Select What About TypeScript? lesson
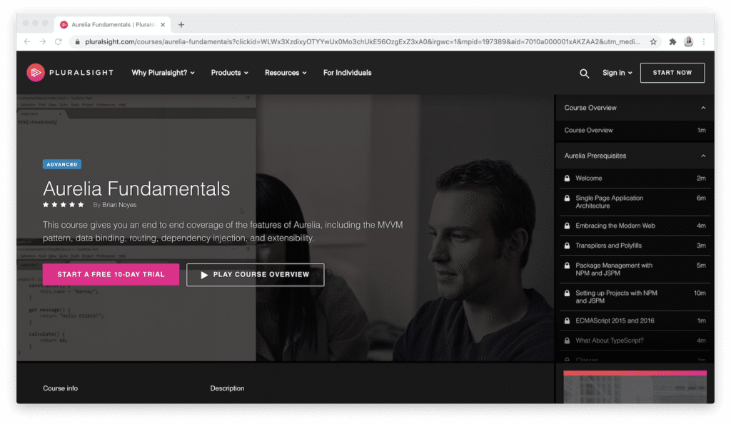 point(610,340)
